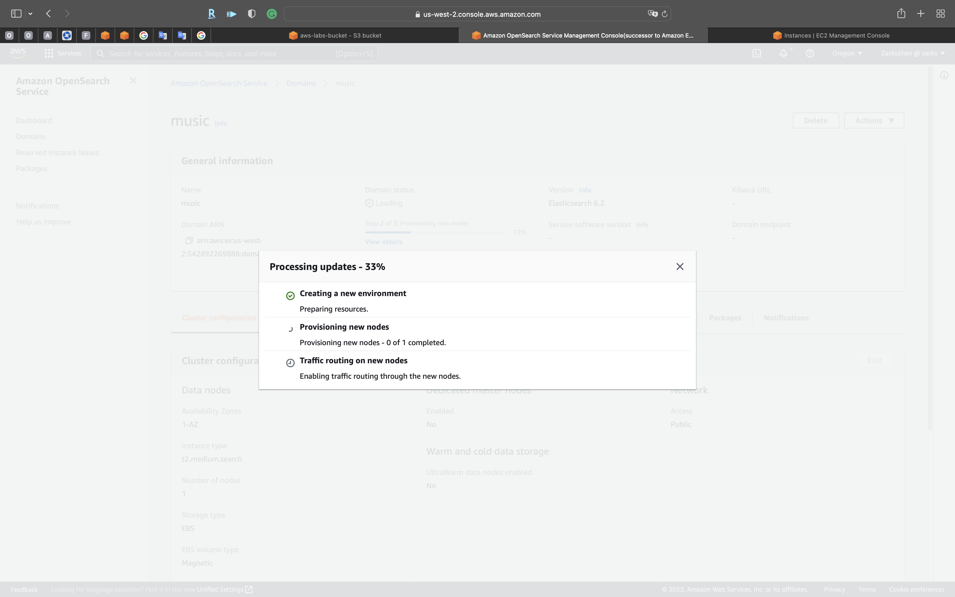Image resolution: width=955 pixels, height=597 pixels.
Task: Open the ZacksShen account dropdown
Action: click(912, 53)
